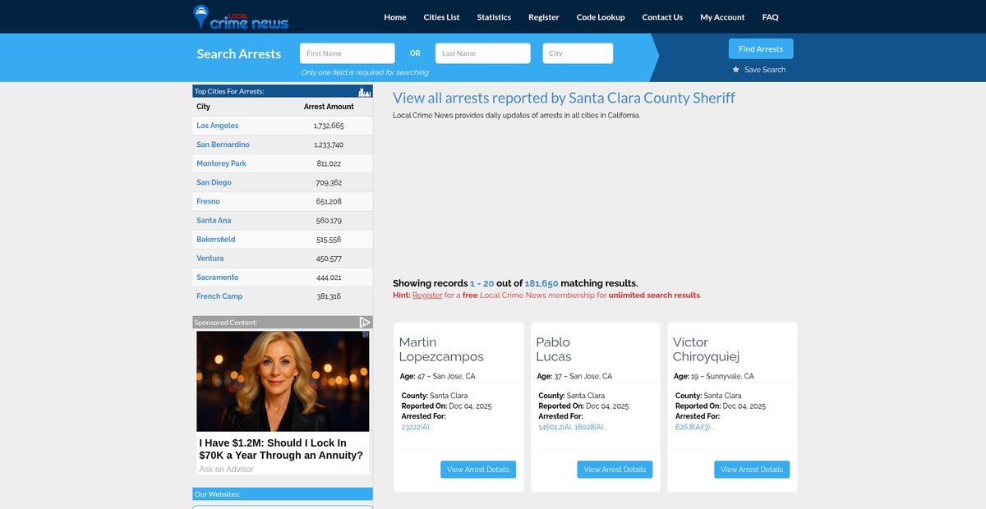Click charge code 23222(A) link
Image resolution: width=986 pixels, height=509 pixels.
(x=417, y=427)
